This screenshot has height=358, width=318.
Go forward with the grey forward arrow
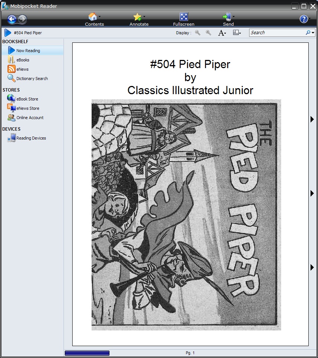pyautogui.click(x=22, y=19)
